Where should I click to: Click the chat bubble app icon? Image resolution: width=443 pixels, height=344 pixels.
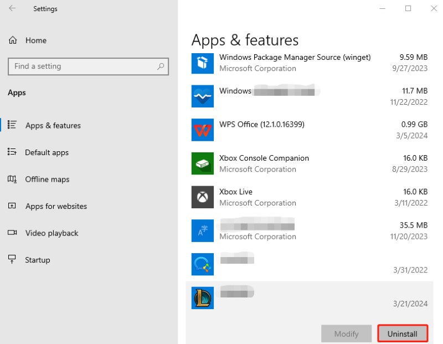pos(203,264)
